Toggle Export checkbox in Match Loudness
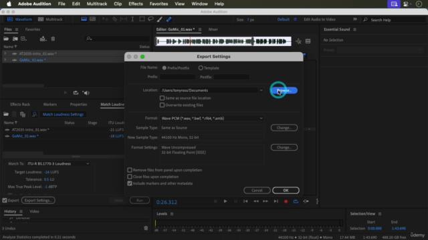Image resolution: width=428 pixels, height=240 pixels. [5, 200]
